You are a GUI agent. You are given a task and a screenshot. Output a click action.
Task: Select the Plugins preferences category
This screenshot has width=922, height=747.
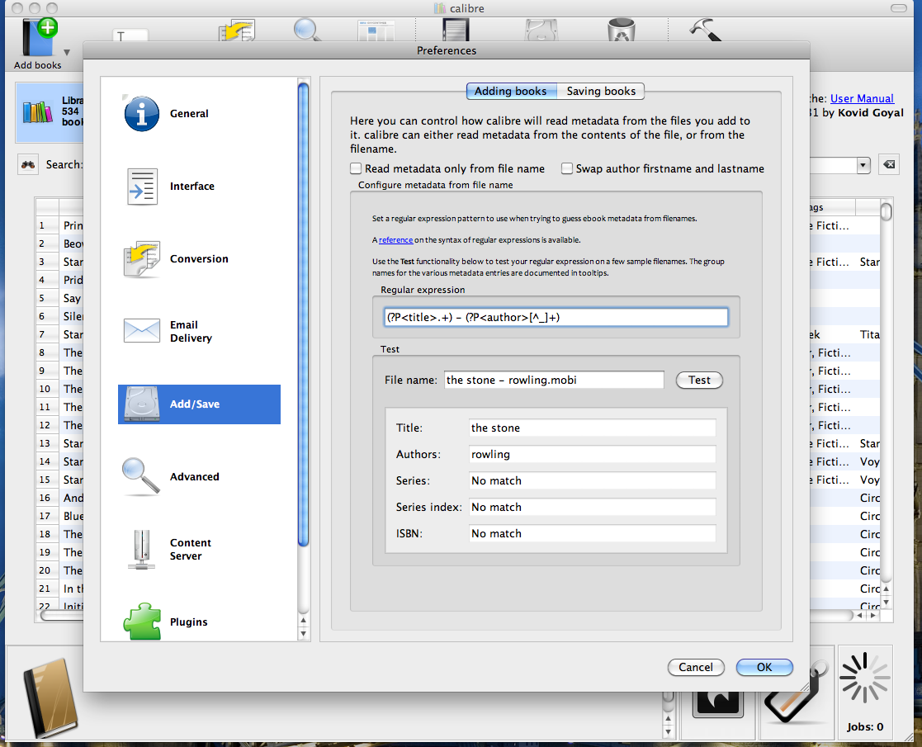click(199, 622)
